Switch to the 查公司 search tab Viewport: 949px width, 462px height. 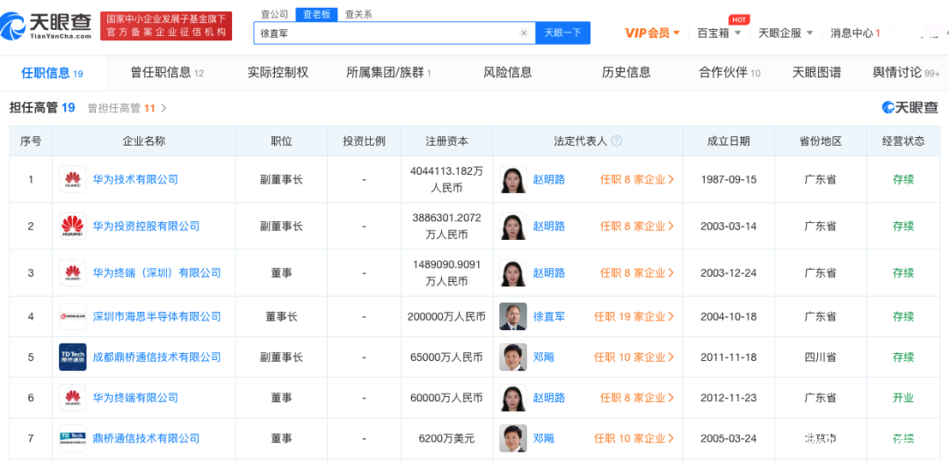coord(274,14)
